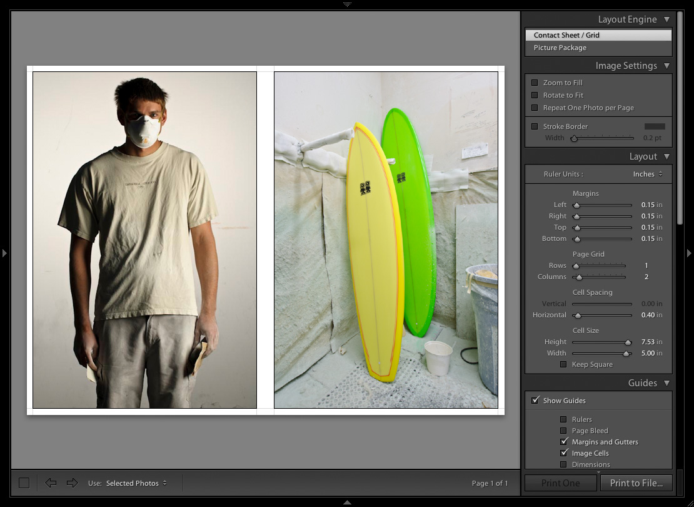Enable the Rotate to Fit checkbox
The height and width of the screenshot is (507, 694).
pos(535,95)
